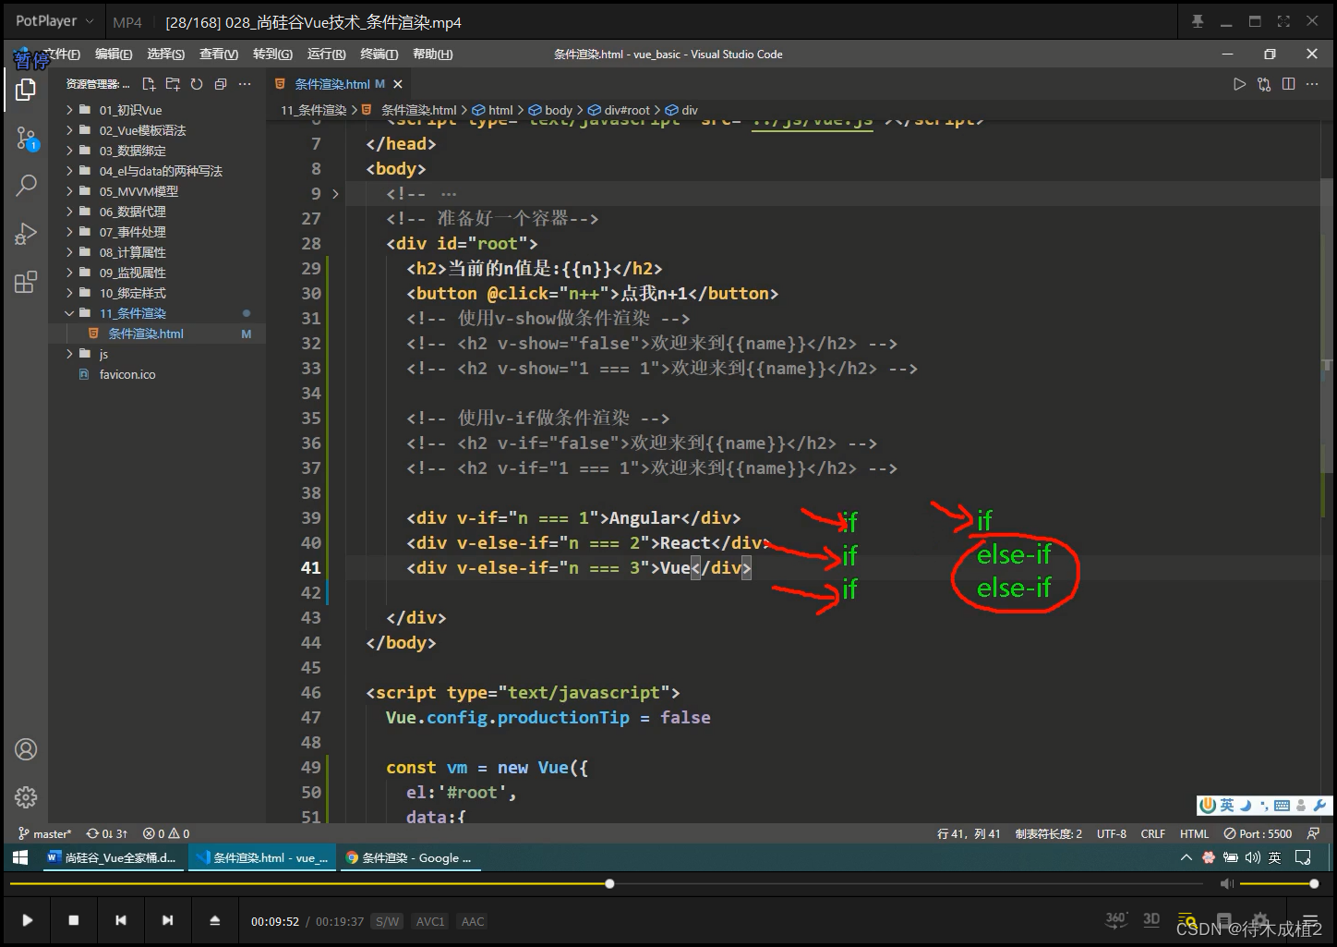Open changes compare icon in editor toolbar
1337x947 pixels.
[x=1264, y=84]
